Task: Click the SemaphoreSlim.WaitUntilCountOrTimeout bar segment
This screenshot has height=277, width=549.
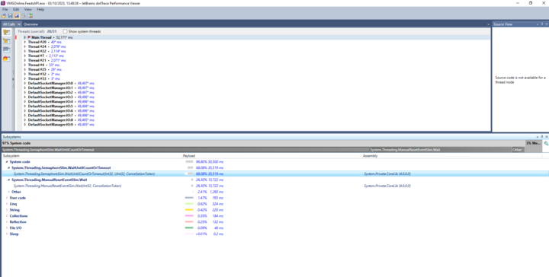Action: 185,149
